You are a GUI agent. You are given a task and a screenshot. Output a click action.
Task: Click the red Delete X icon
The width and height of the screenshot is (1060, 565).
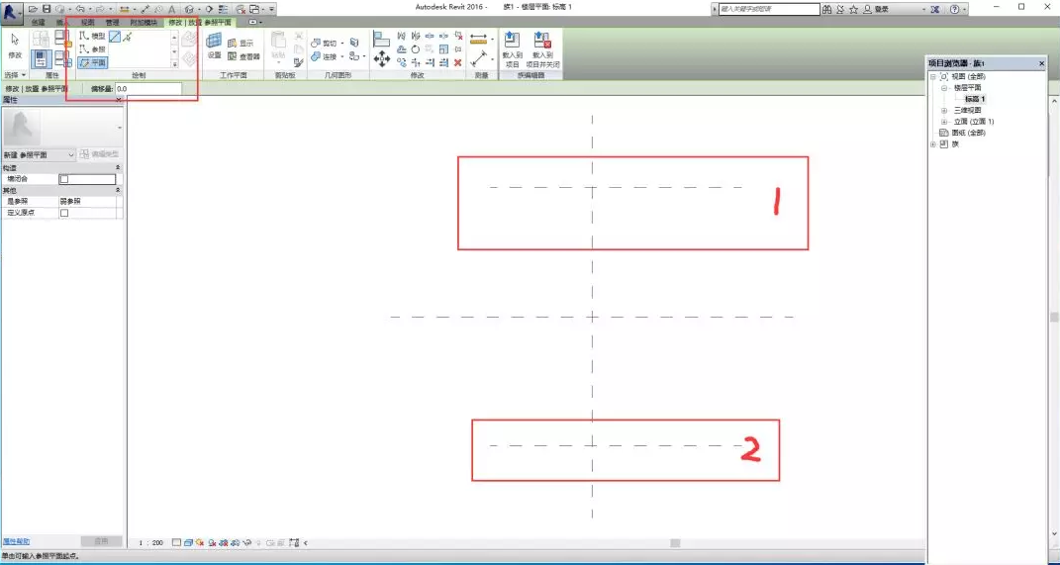(x=457, y=62)
